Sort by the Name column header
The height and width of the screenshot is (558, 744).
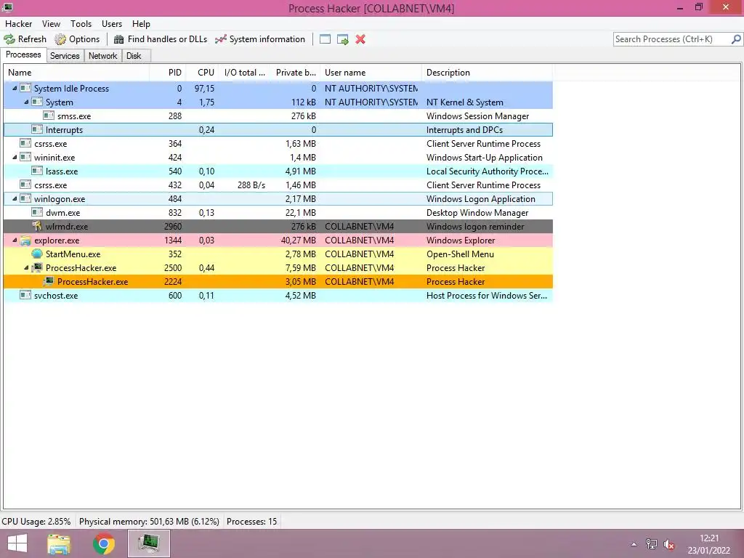77,73
